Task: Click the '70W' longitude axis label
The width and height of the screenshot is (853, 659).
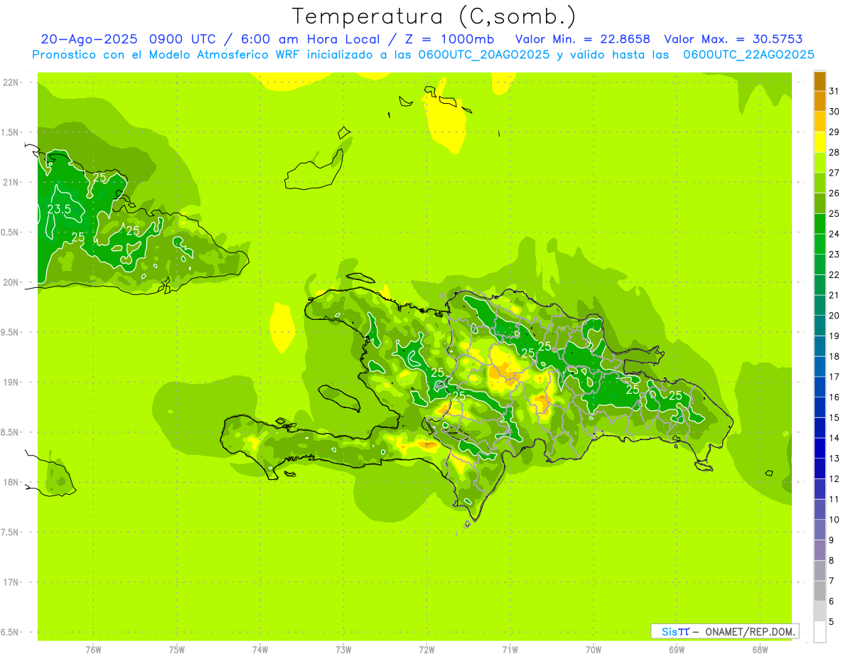Action: 594,649
